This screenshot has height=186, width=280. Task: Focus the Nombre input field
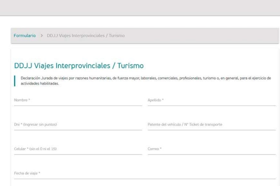78,100
